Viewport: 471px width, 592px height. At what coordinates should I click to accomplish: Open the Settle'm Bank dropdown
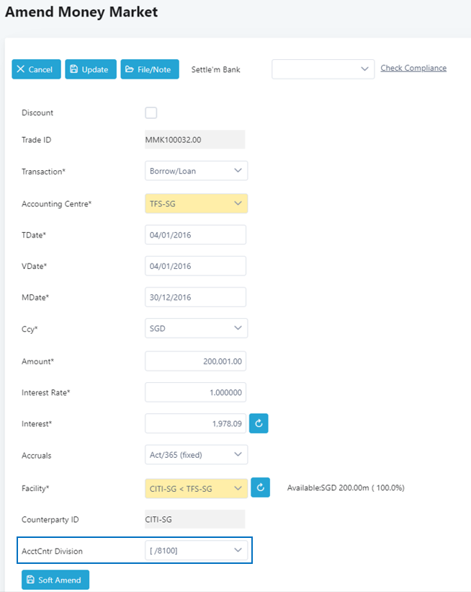tap(323, 69)
